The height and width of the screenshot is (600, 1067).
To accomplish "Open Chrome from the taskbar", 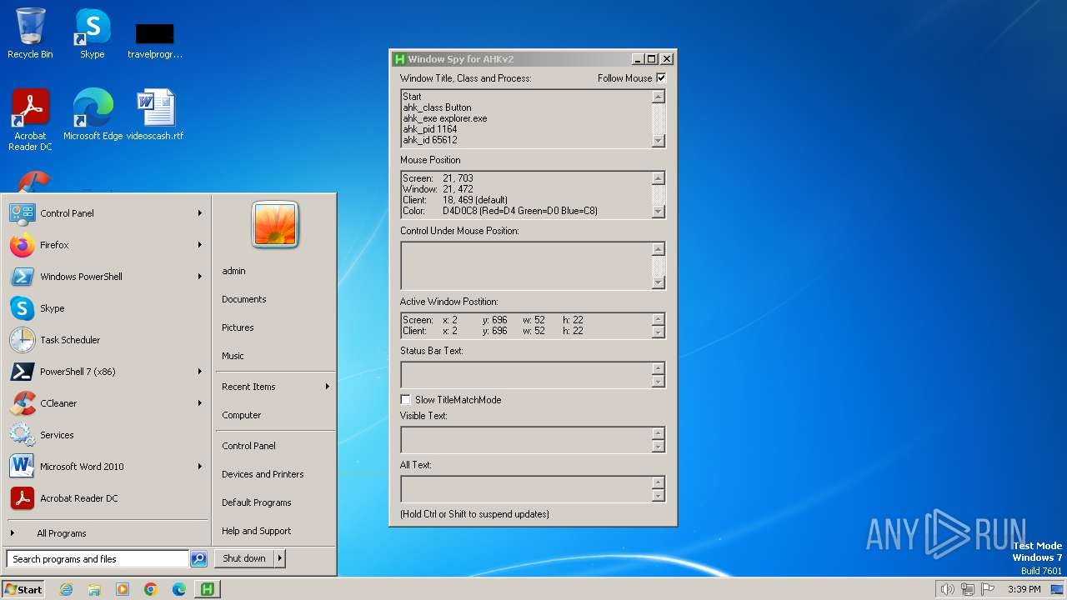I will 151,589.
